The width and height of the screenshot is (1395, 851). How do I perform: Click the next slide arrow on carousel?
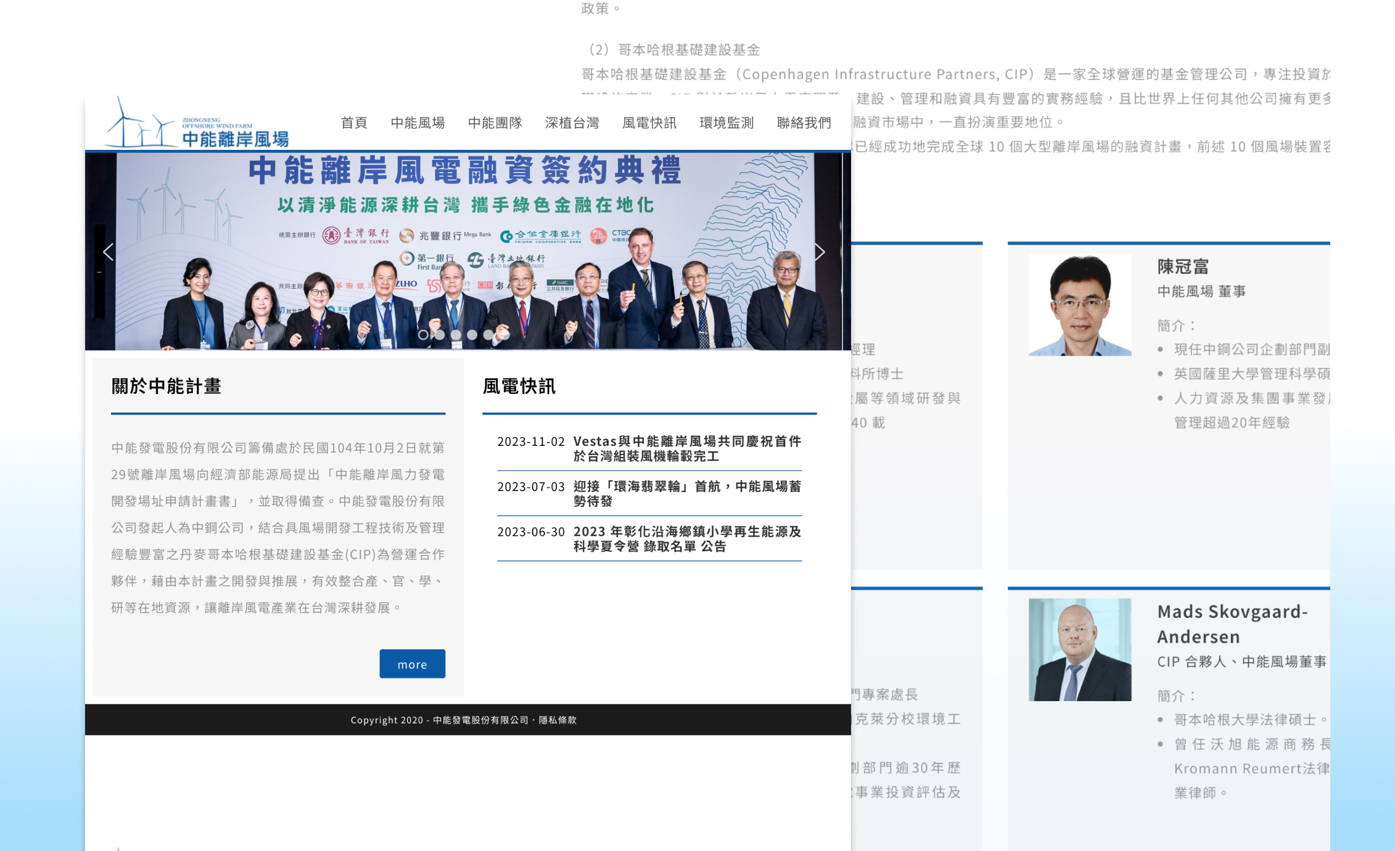point(819,252)
